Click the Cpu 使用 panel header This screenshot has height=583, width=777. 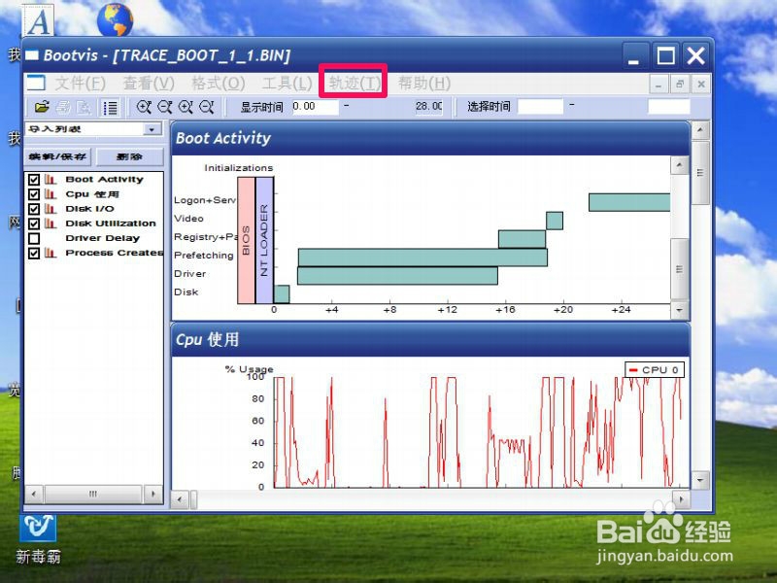(430, 340)
